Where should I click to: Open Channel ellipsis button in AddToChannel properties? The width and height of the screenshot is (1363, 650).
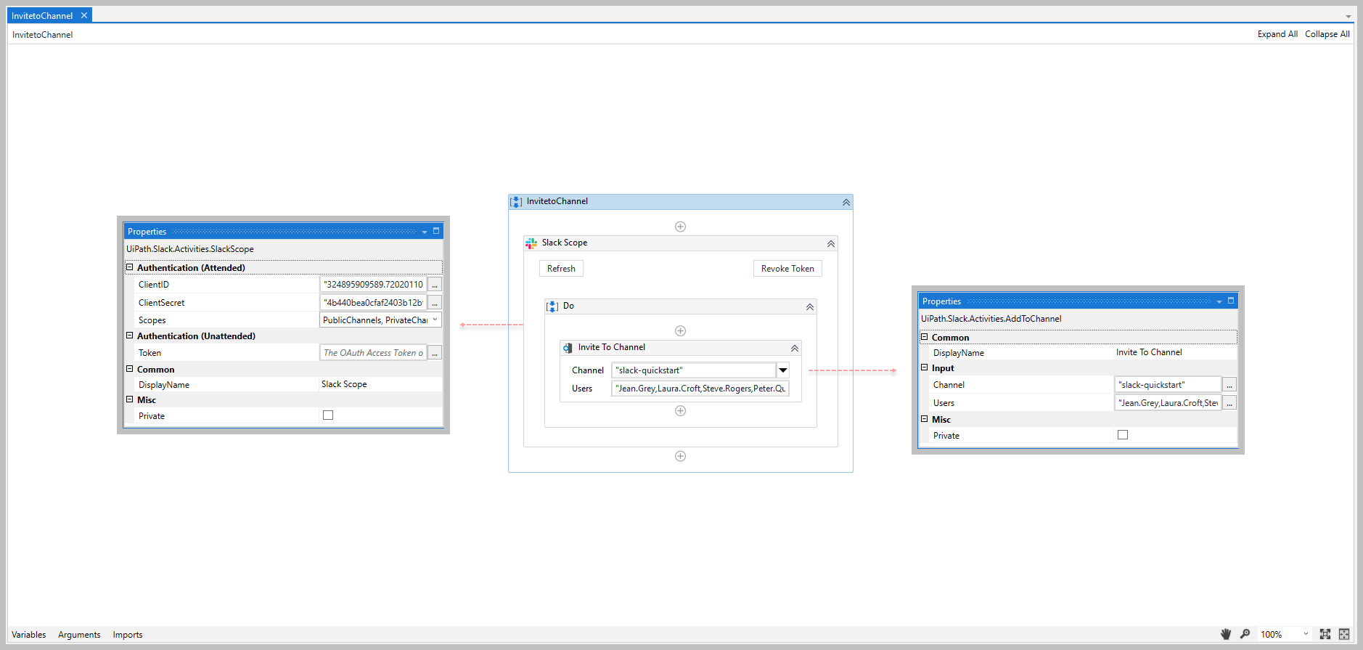1229,385
